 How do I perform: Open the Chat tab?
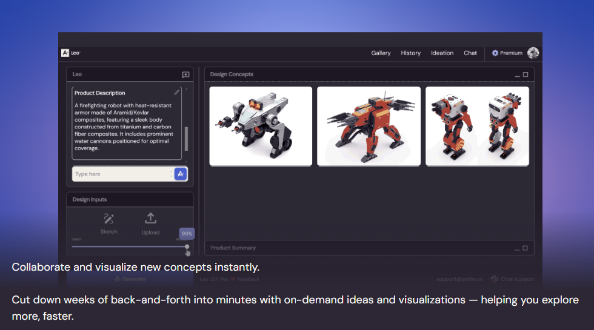click(470, 53)
